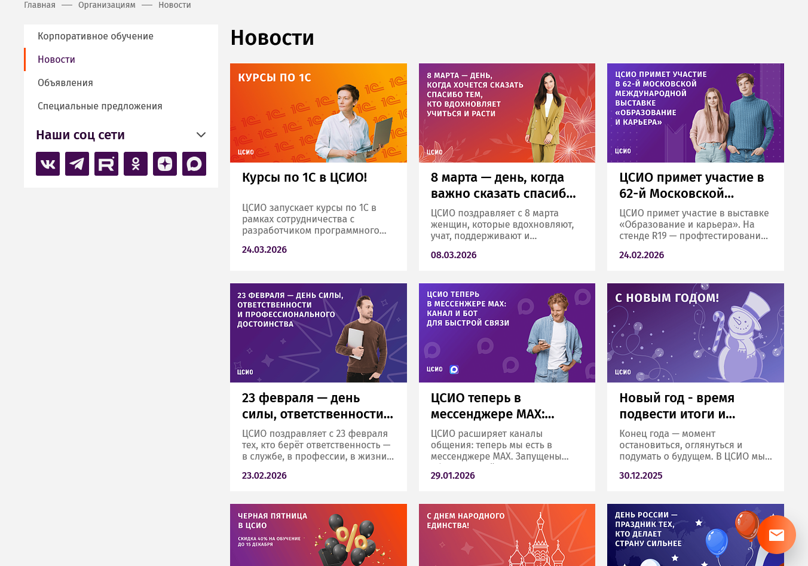Click summary ЦСИО расширяет каналы общения
Viewport: 808px width, 566px height.
pos(500,445)
